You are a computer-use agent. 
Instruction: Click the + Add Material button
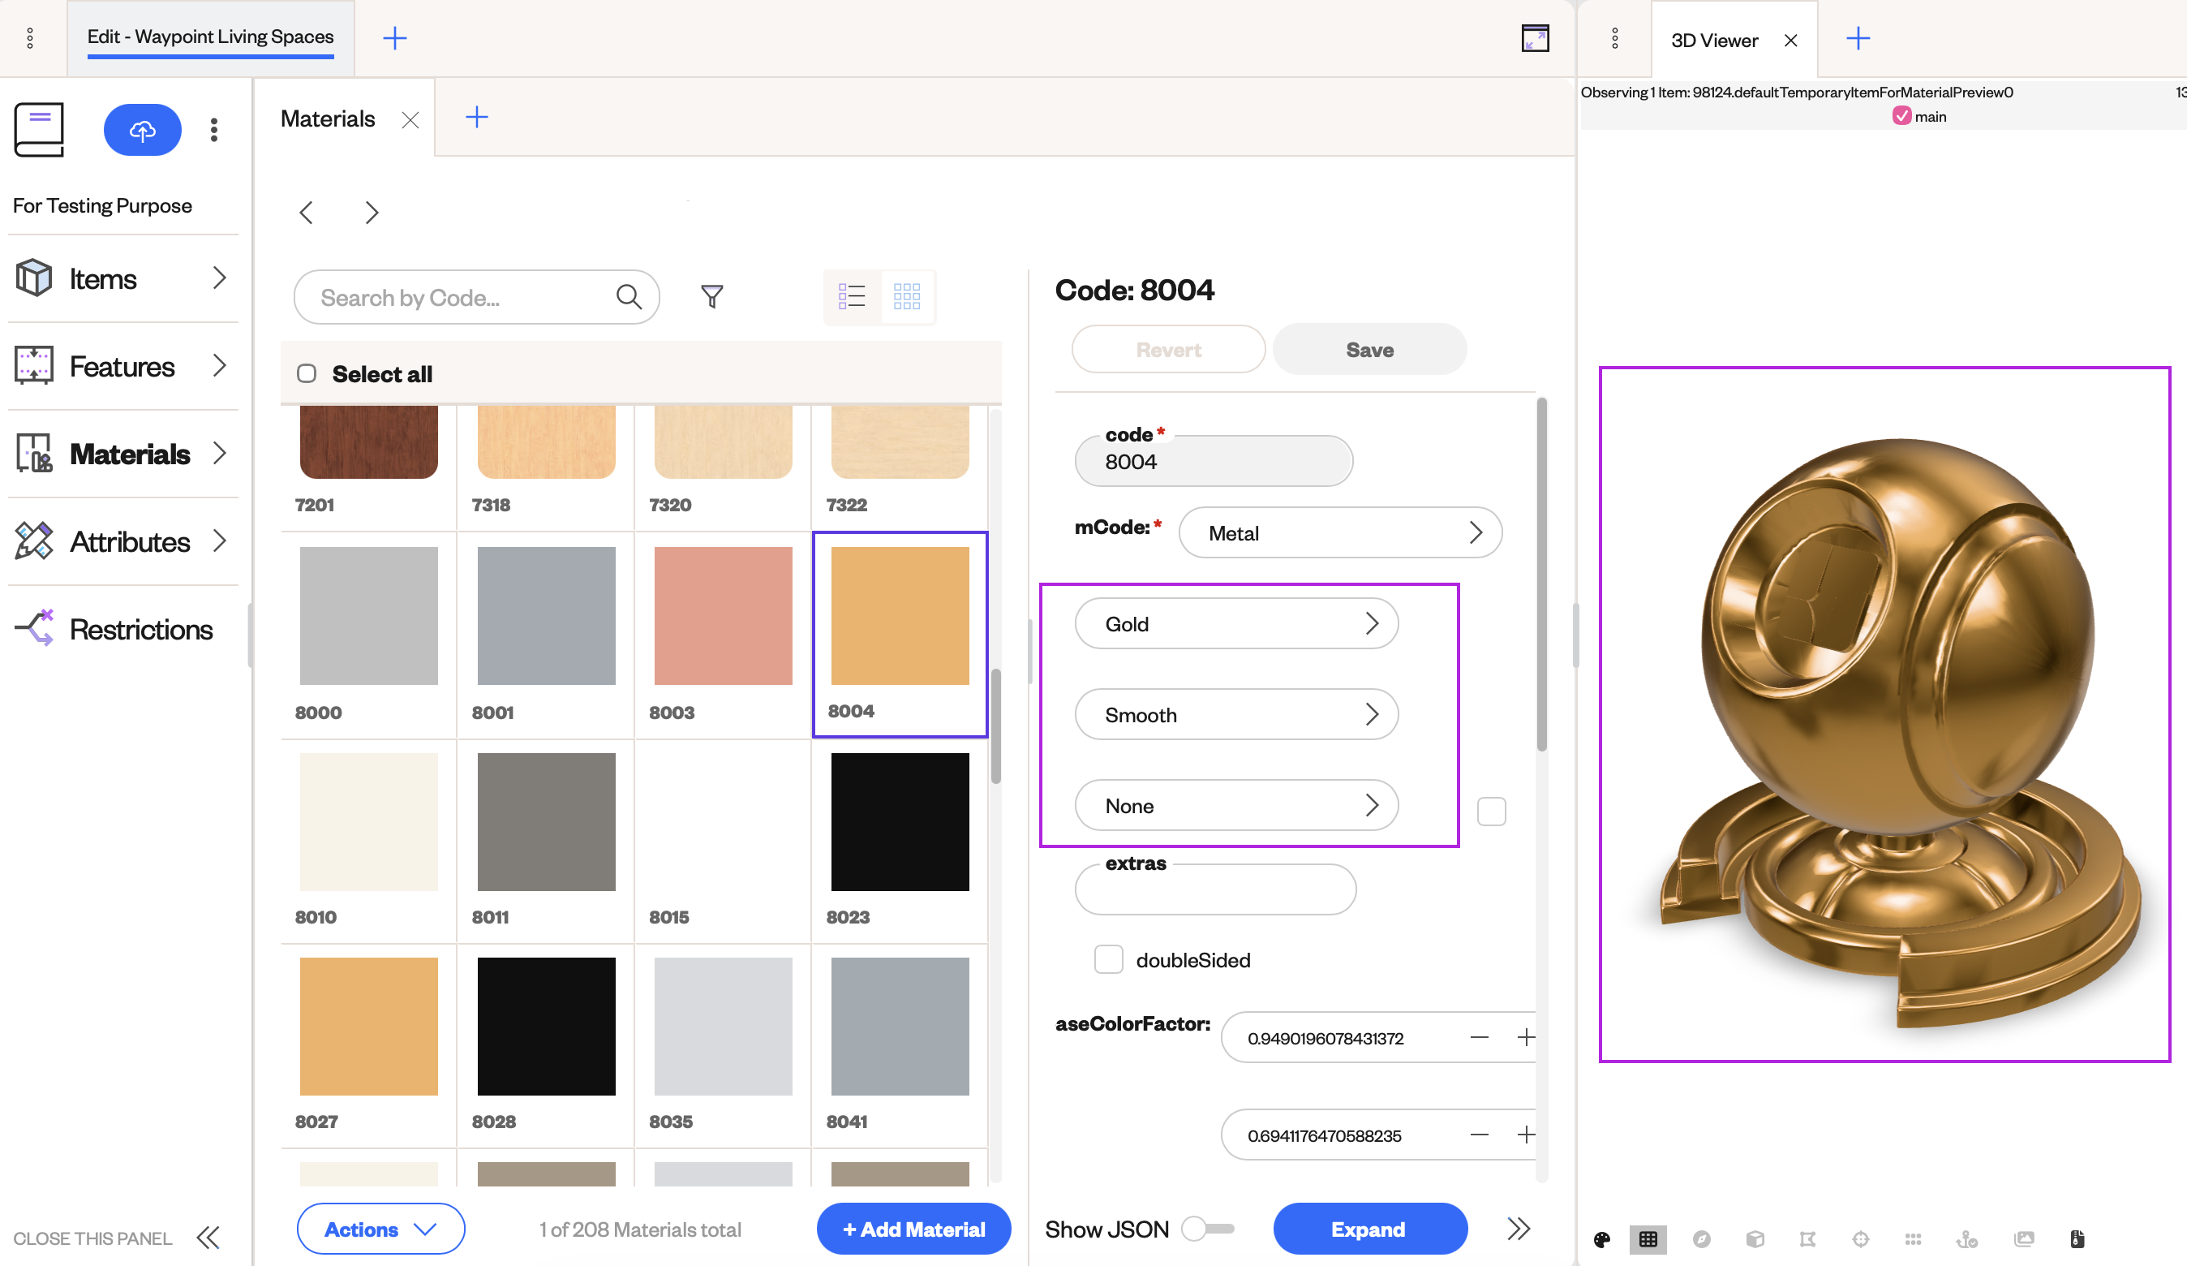[913, 1229]
